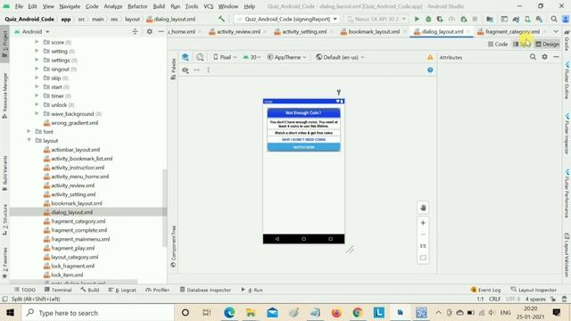Open the Search Everywhere magnifier icon
This screenshot has height=321, width=571.
pos(554,19)
